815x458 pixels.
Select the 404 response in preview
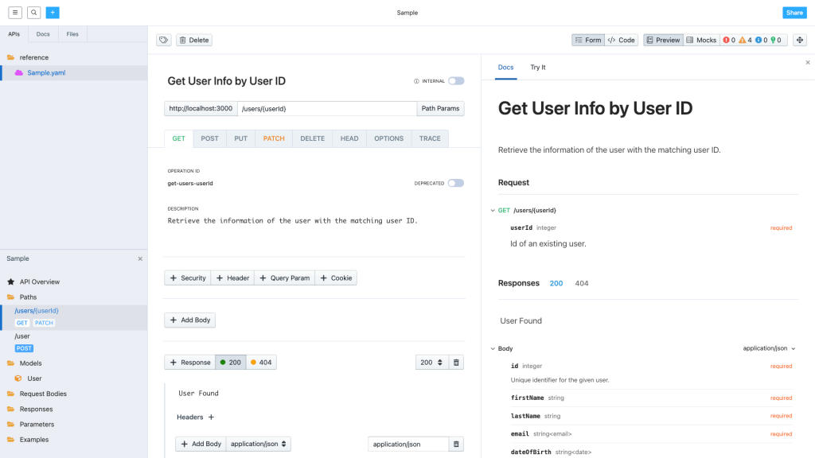click(x=582, y=283)
